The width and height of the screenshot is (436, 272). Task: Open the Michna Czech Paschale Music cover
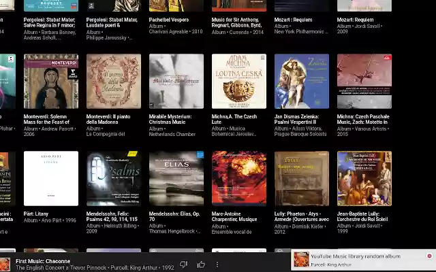pos(364,82)
